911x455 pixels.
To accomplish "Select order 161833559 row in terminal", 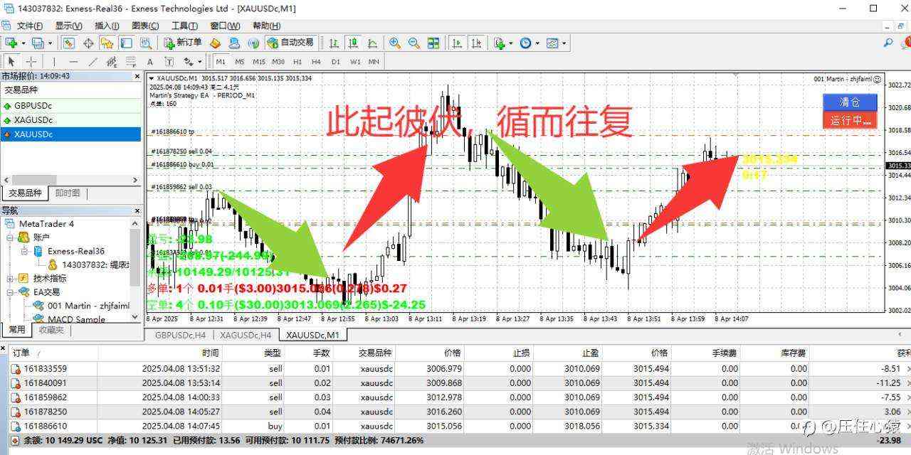I will point(455,368).
